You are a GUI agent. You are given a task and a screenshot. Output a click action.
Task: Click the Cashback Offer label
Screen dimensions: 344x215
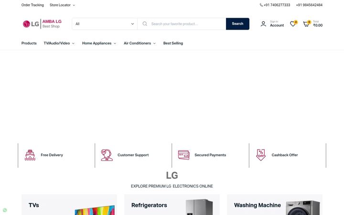285,155
